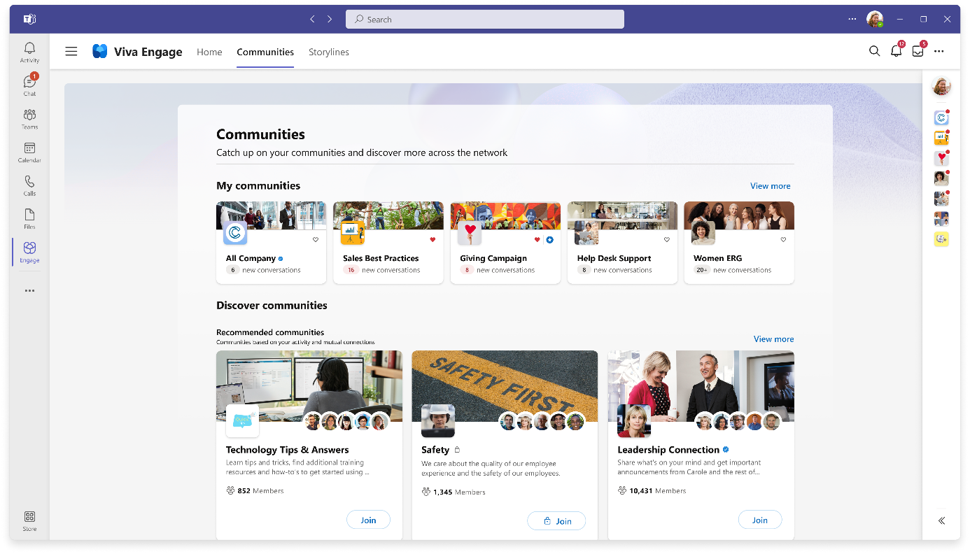
Task: Switch to the Storylines tab
Action: coord(328,52)
